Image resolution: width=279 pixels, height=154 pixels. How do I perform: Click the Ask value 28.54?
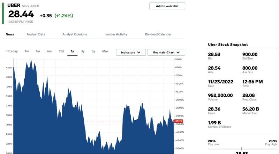(x=214, y=68)
